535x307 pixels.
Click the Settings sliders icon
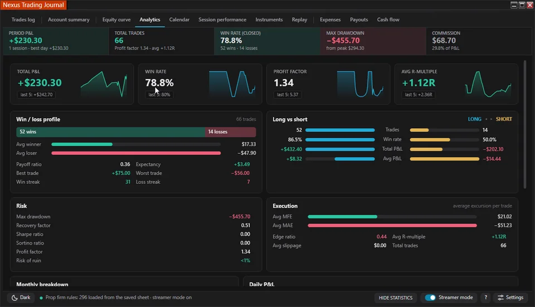[500, 298]
